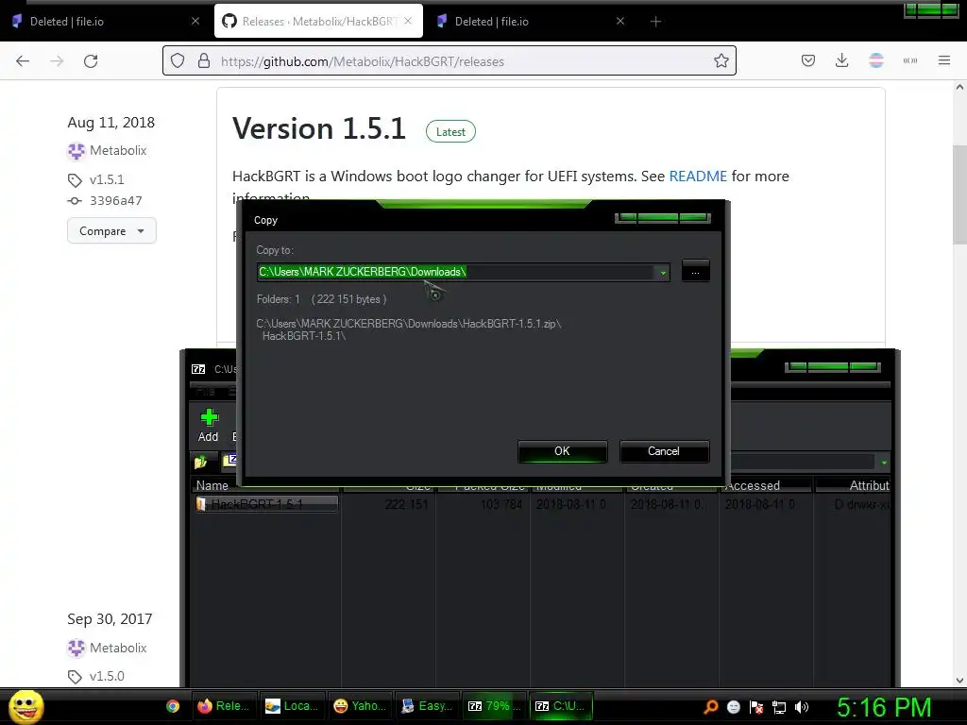Image resolution: width=967 pixels, height=725 pixels.
Task: Switch to Firefox 'Rele...' taskbar button
Action: (223, 706)
